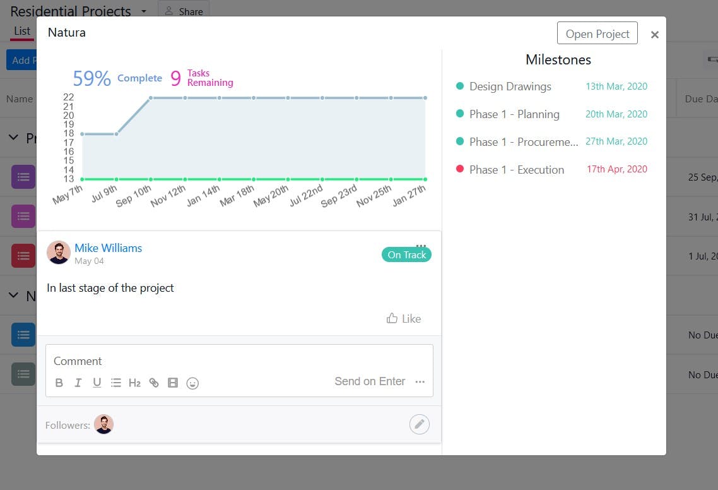Viewport: 718px width, 490px height.
Task: Apply italic formatting in comment box
Action: click(78, 383)
